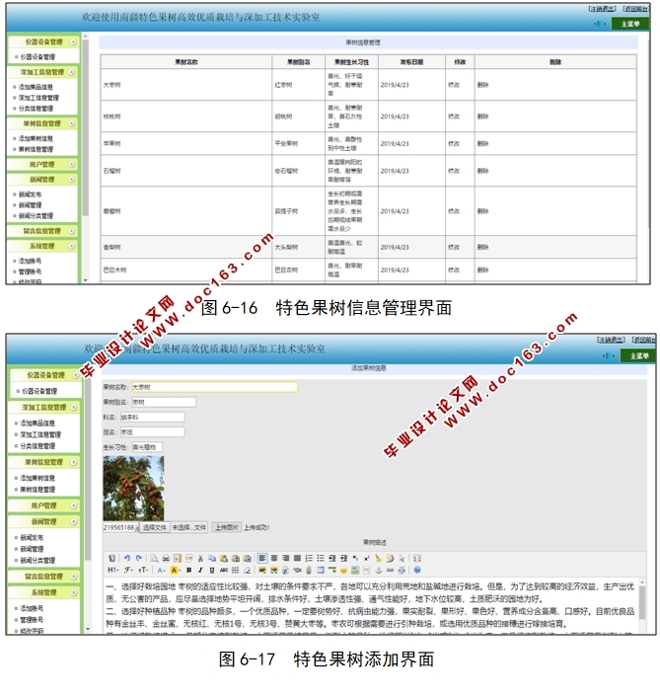Clear formatting with the eraser icon
Viewport: 660px width, 697px height.
point(247,571)
